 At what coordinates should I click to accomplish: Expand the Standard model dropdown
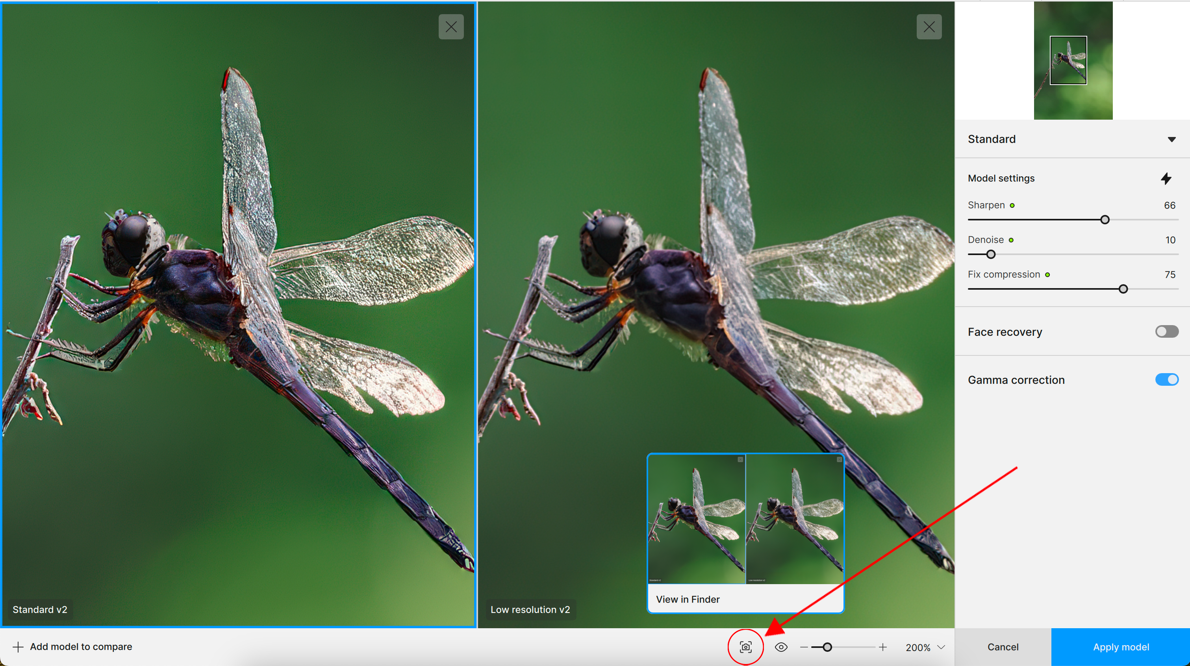point(1171,139)
